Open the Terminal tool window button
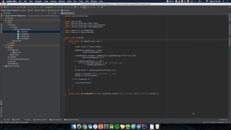Image resolution: width=231 pixels, height=130 pixels. [26, 120]
